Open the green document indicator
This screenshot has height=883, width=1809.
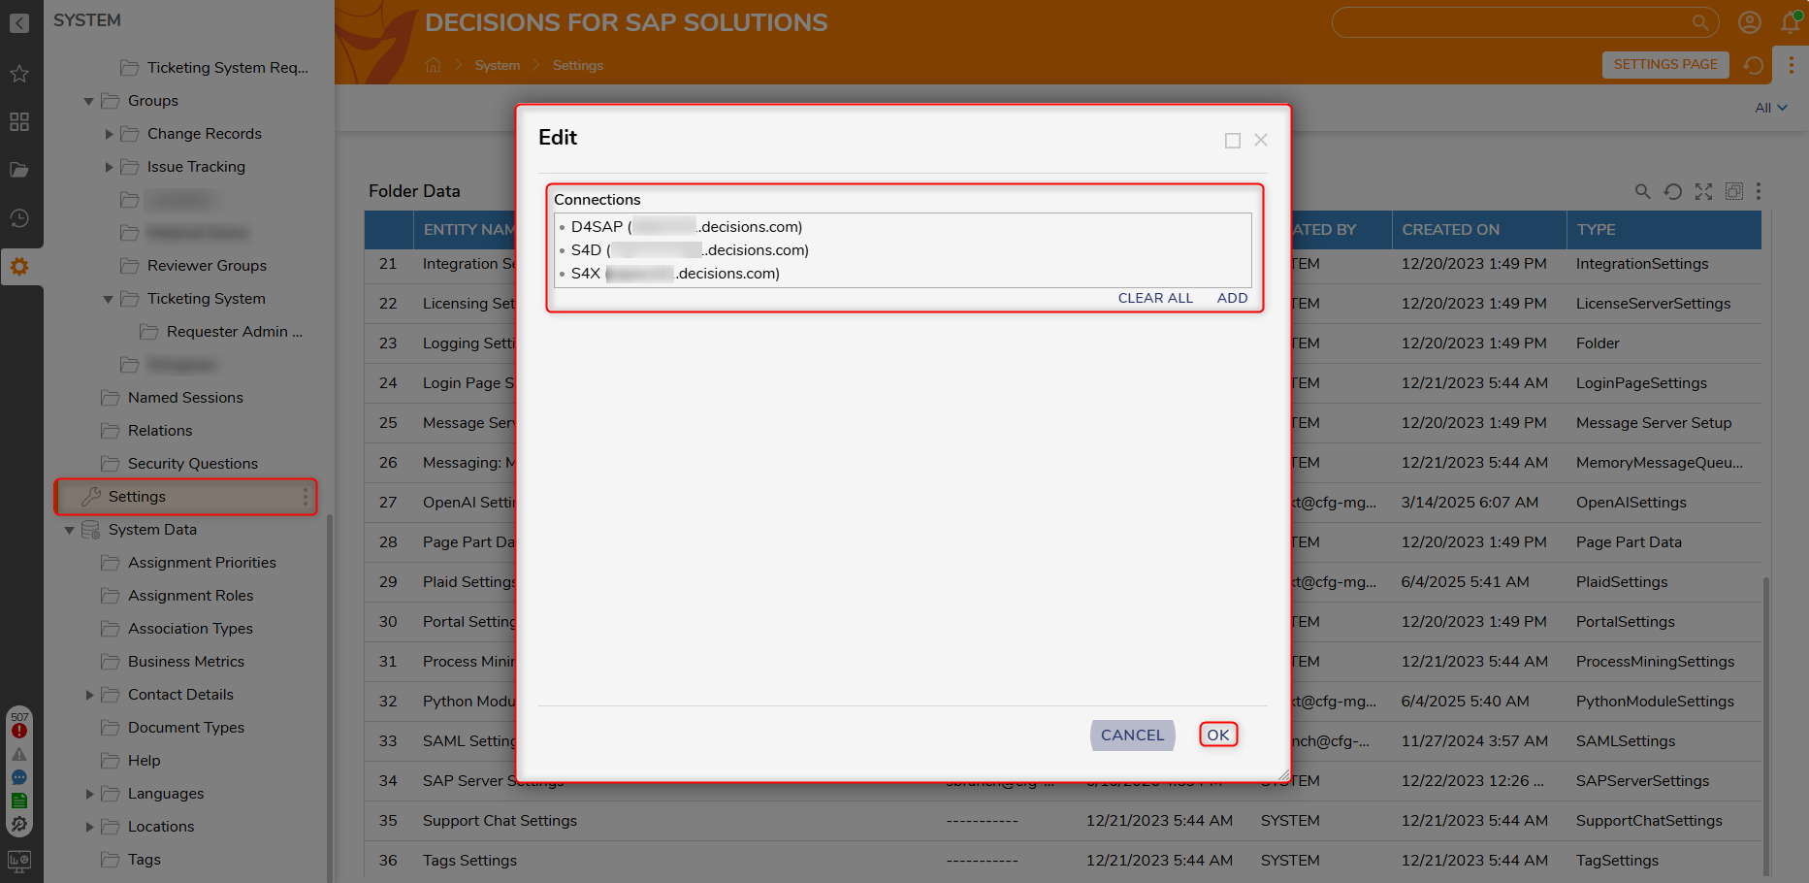click(x=19, y=801)
